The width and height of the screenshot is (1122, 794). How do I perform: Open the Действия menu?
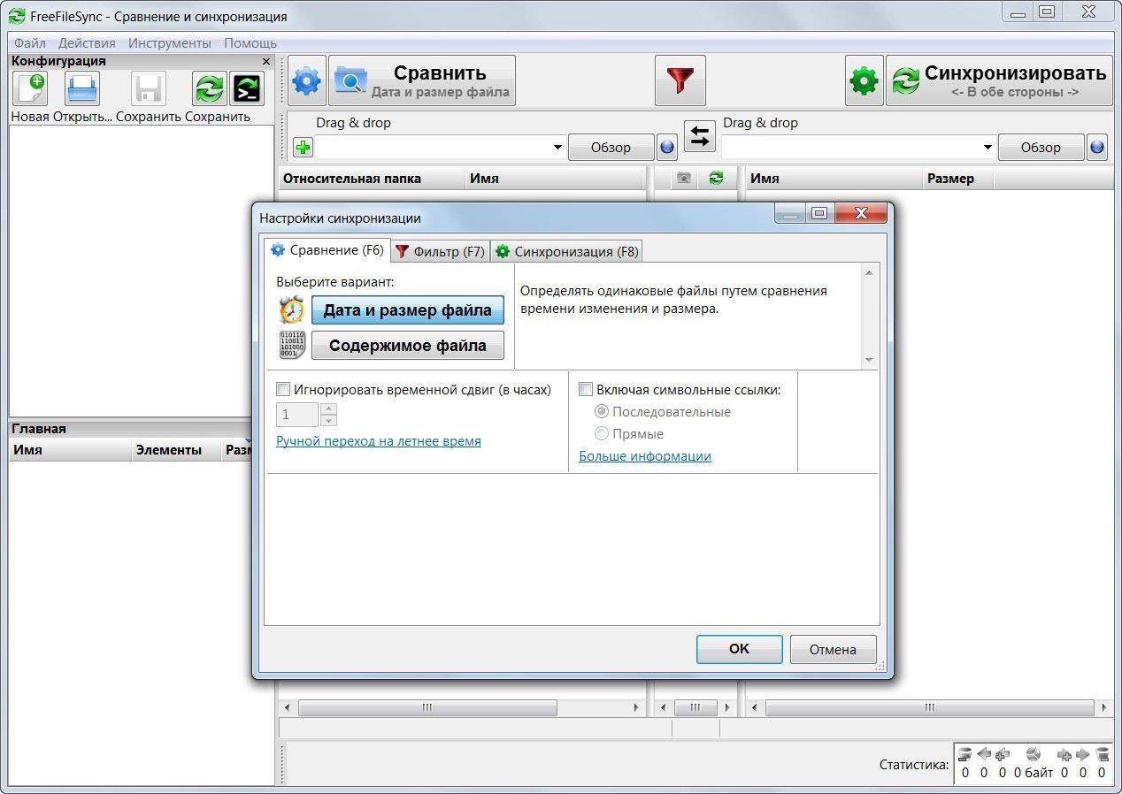coord(87,42)
